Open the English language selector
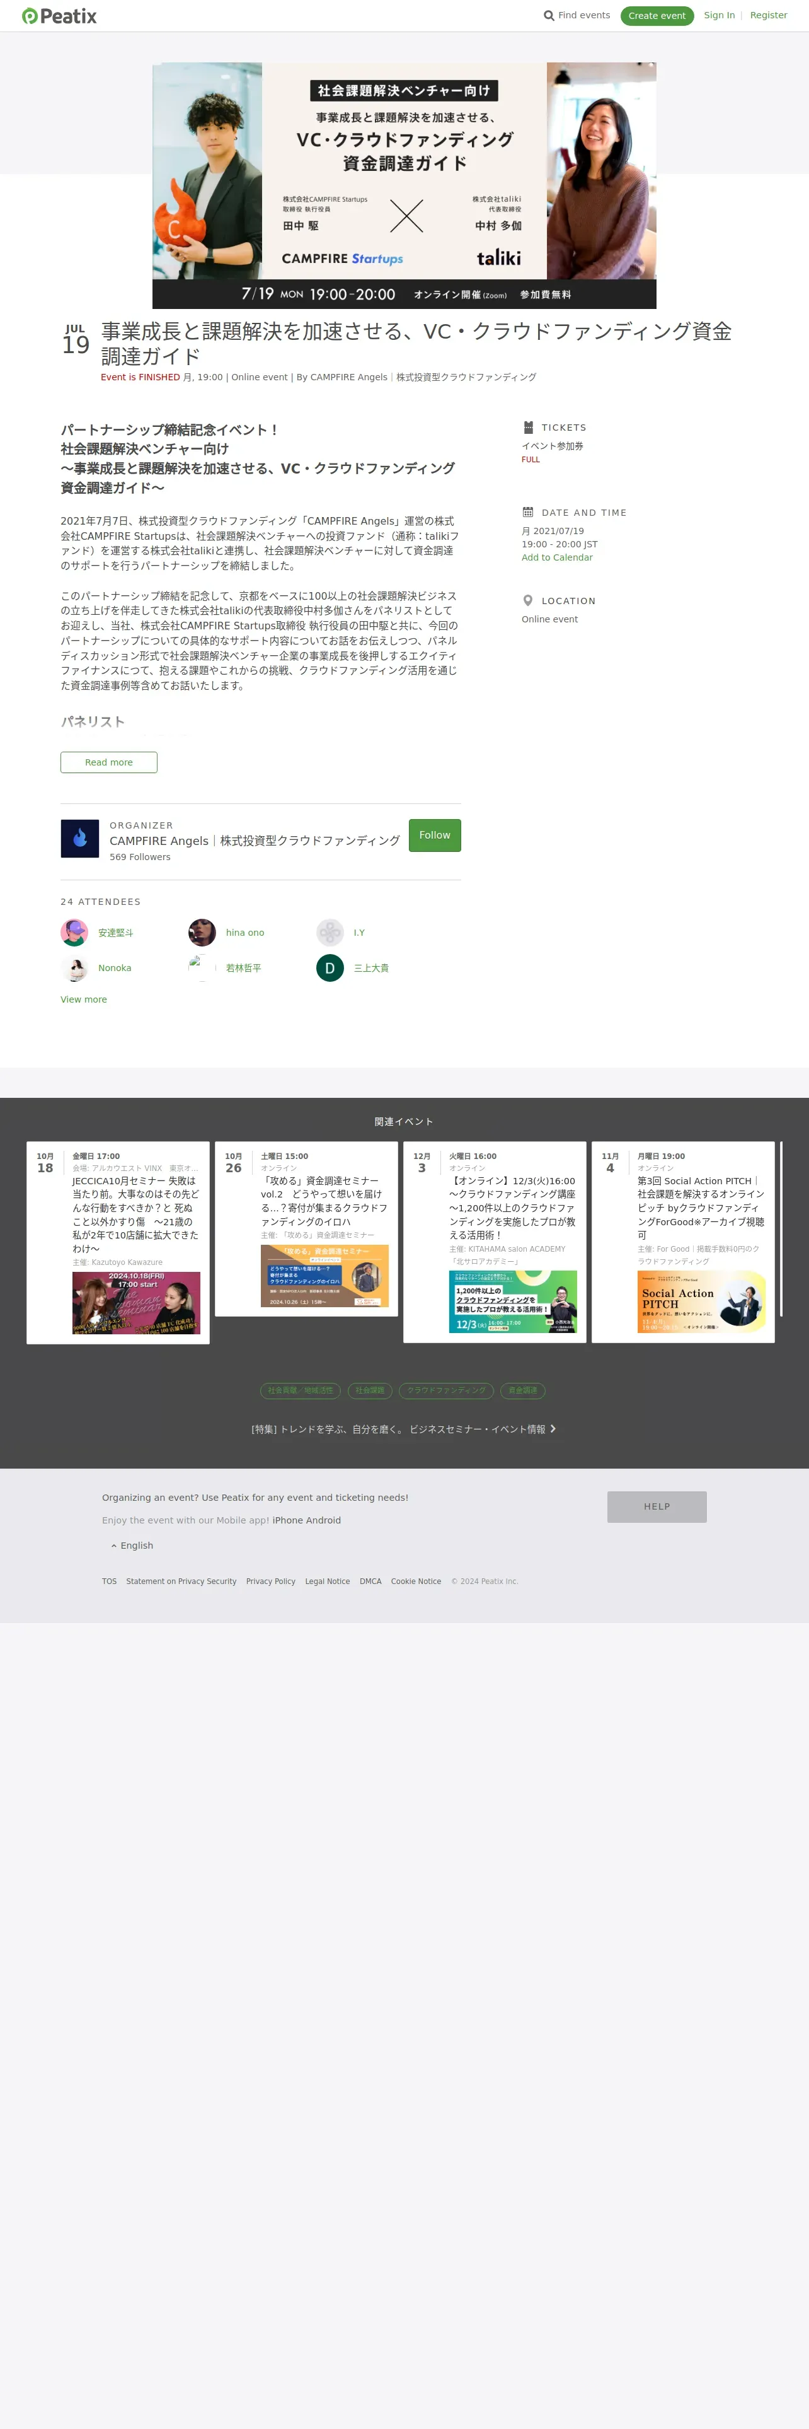Screen dimensions: 809x2429 pos(132,1546)
